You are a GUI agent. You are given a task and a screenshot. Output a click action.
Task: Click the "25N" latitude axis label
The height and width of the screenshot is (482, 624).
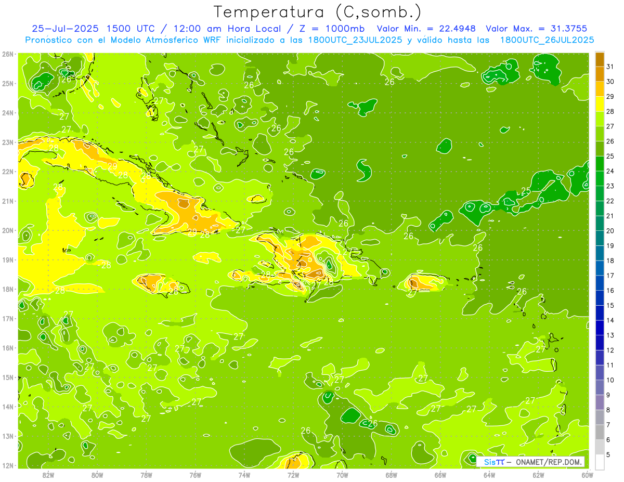[x=8, y=83]
